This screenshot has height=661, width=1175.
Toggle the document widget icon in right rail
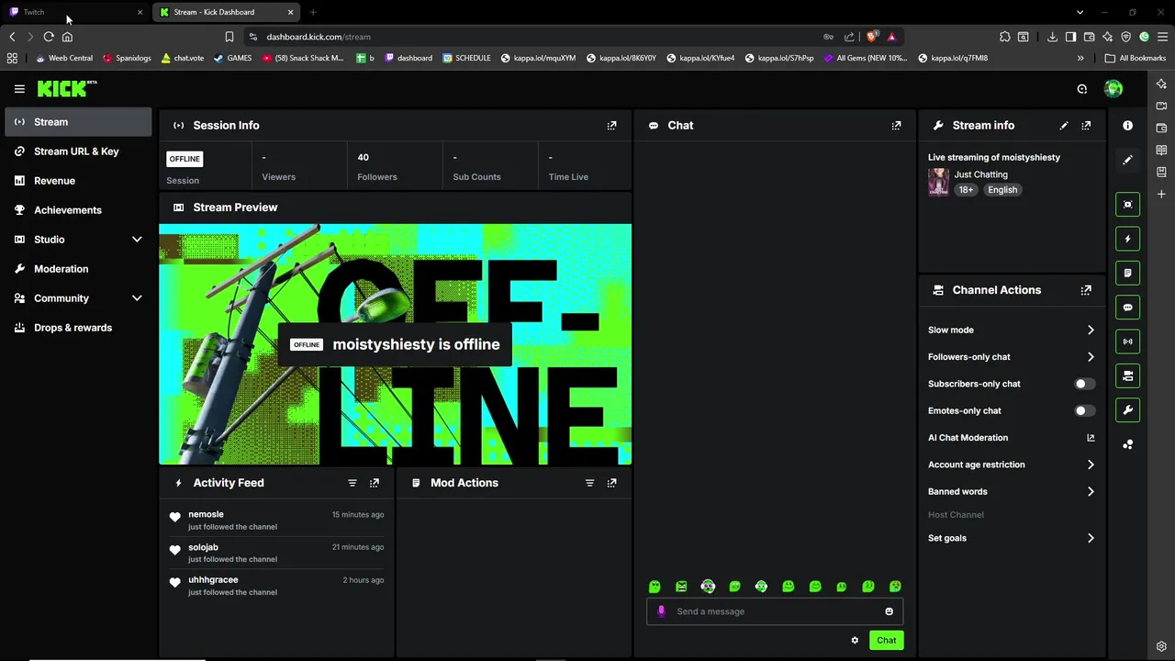[x=1127, y=273]
